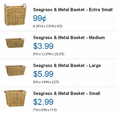Click Seagrass & Metal Basket - Large title

point(67,65)
